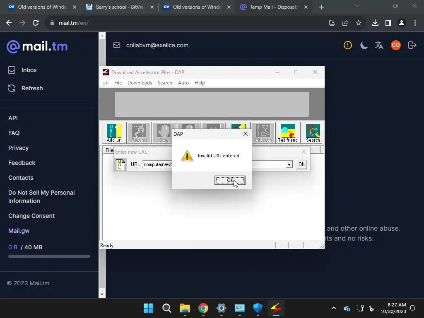This screenshot has height=318, width=424.
Task: Open the language translate icon
Action: pos(379,45)
